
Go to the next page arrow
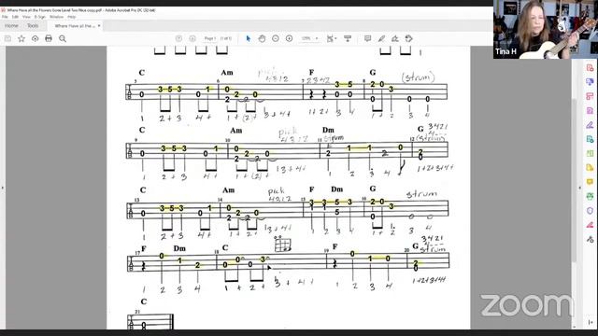coord(192,38)
